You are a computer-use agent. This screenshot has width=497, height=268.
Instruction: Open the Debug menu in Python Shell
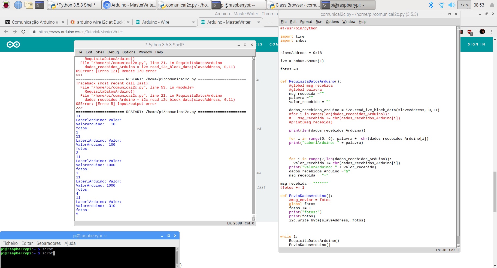pos(113,52)
